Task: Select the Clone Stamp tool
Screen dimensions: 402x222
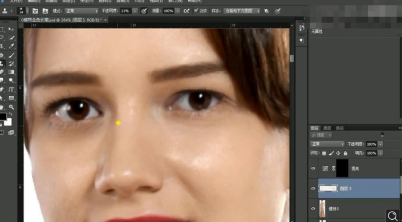Action: [x=2, y=64]
